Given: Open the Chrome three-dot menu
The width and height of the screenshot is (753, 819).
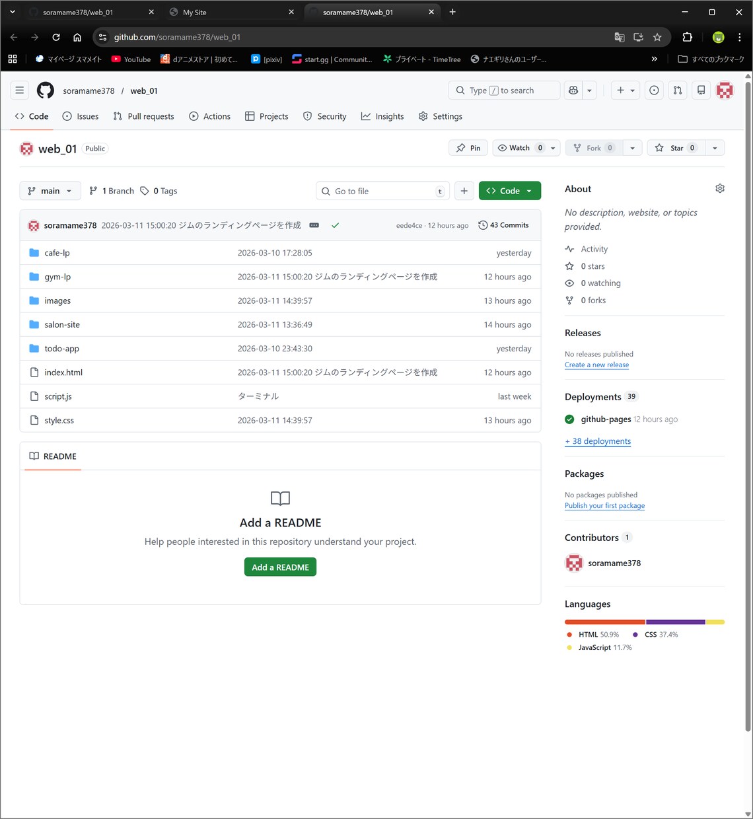Looking at the screenshot, I should coord(740,37).
